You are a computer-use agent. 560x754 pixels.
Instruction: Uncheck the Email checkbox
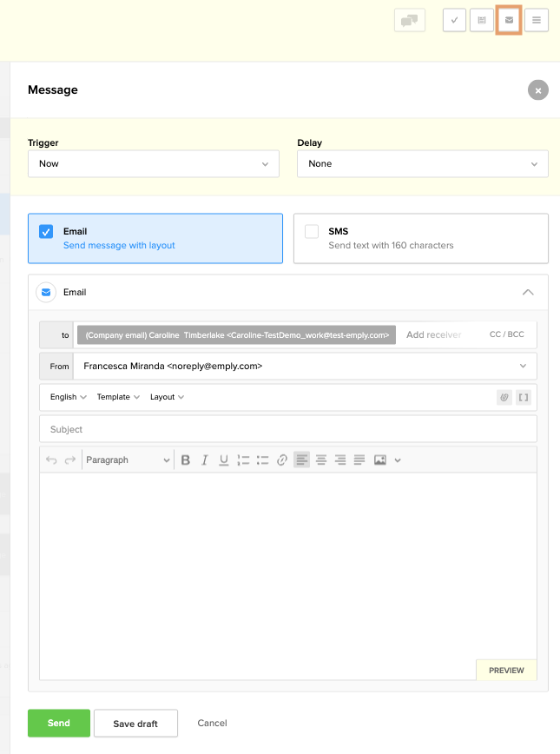47,232
